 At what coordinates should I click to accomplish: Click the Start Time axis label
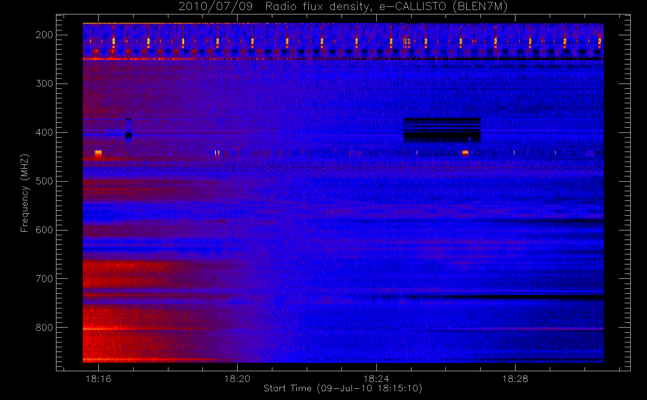(x=343, y=388)
